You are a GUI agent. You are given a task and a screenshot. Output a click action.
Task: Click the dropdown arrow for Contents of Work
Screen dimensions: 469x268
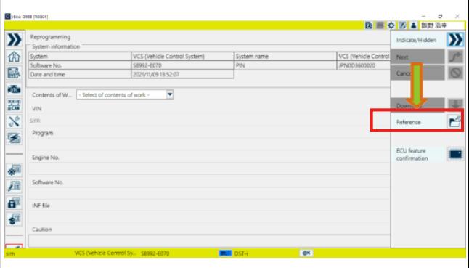(170, 95)
